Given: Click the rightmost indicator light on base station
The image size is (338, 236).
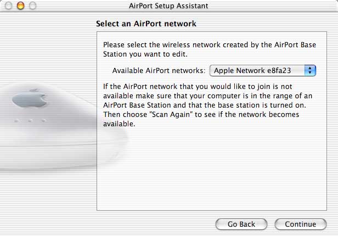Looking at the screenshot, I should coord(43,121).
